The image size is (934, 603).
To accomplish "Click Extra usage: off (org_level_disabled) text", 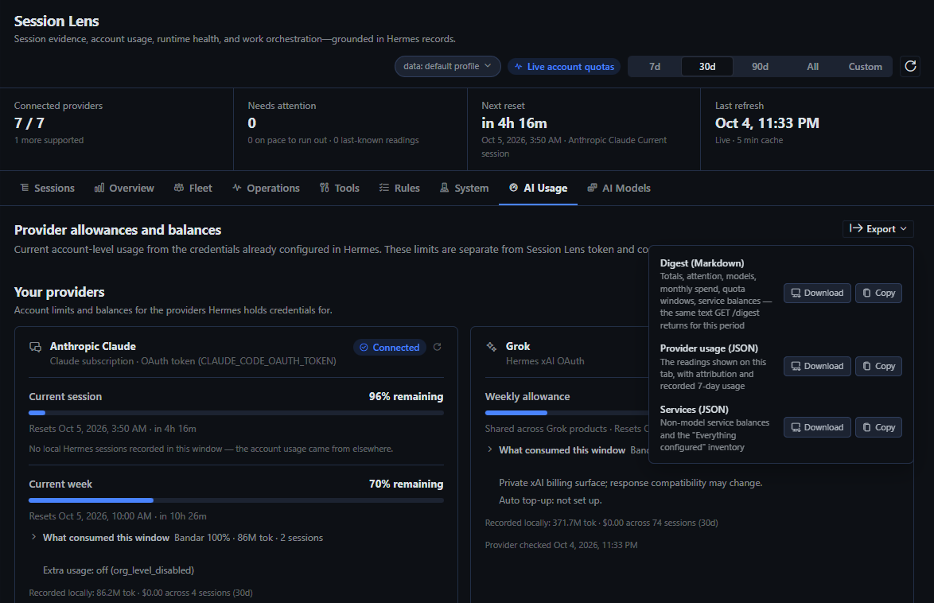I will [x=119, y=570].
